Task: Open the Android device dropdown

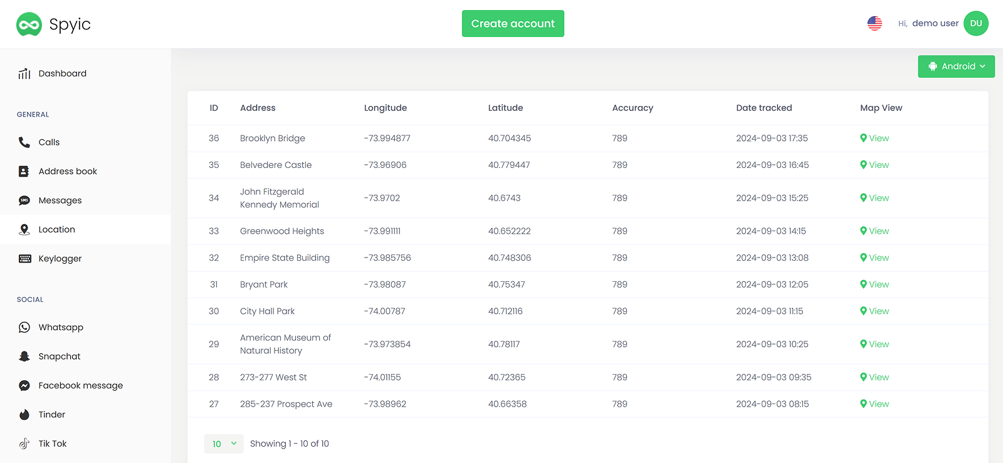Action: 956,66
